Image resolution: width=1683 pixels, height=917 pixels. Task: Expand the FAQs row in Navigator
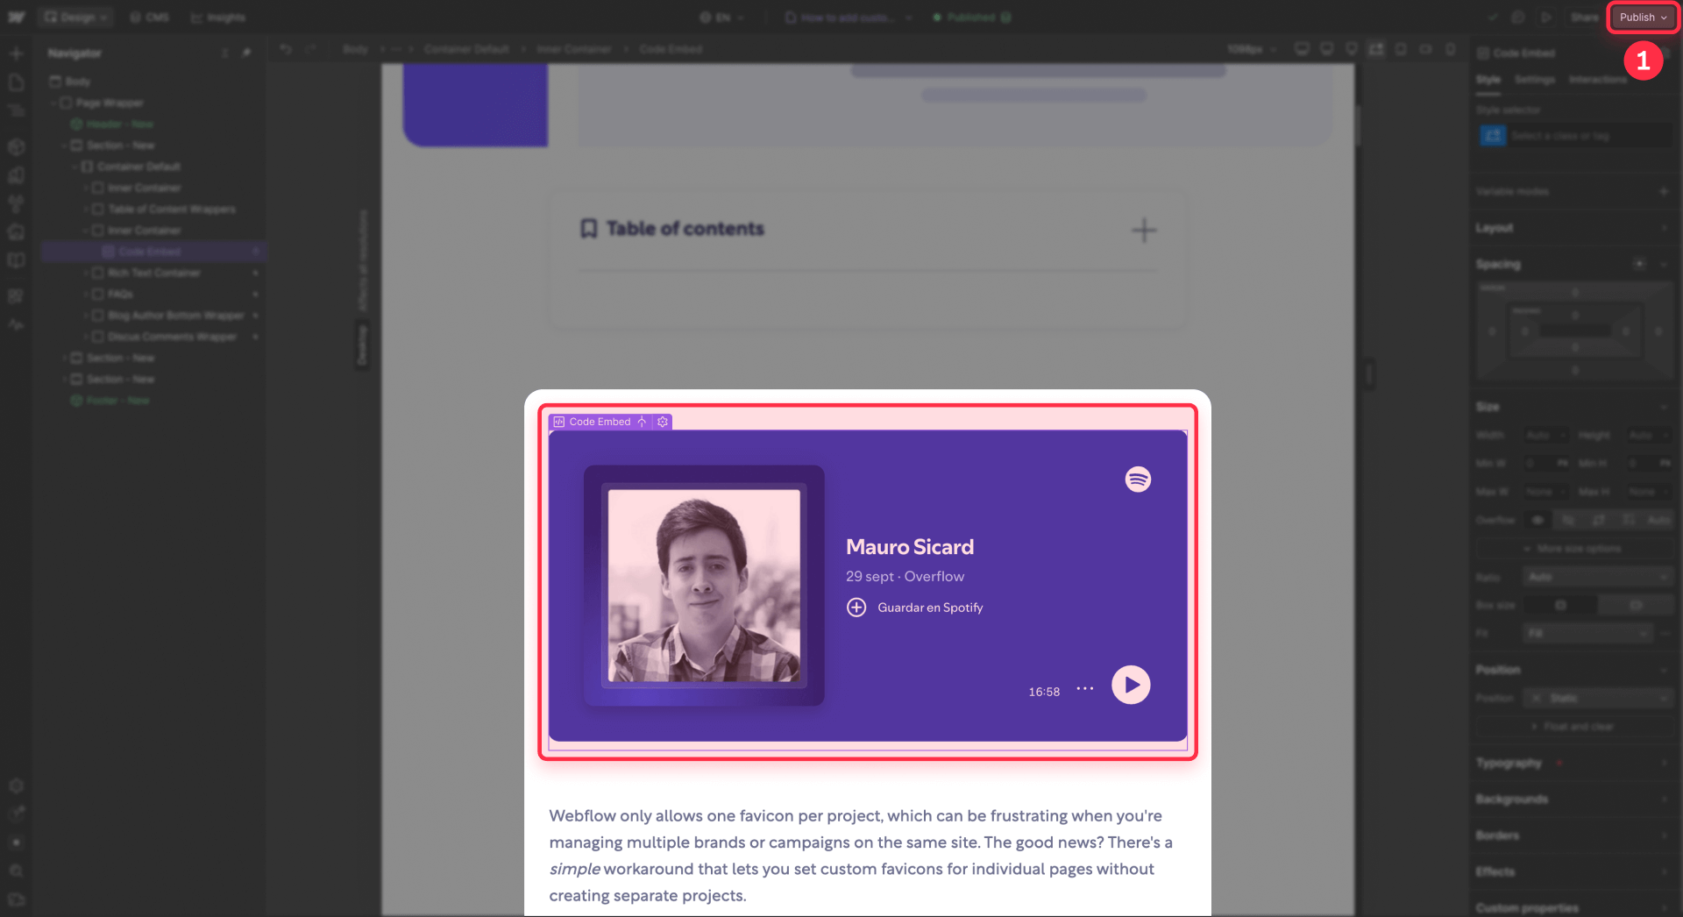[x=87, y=295]
